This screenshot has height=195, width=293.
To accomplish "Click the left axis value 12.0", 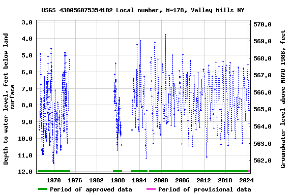I will pos(25,172).
